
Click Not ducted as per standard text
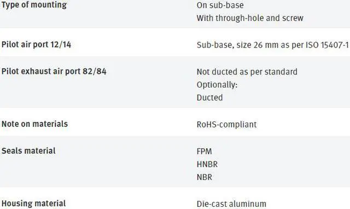247,72
